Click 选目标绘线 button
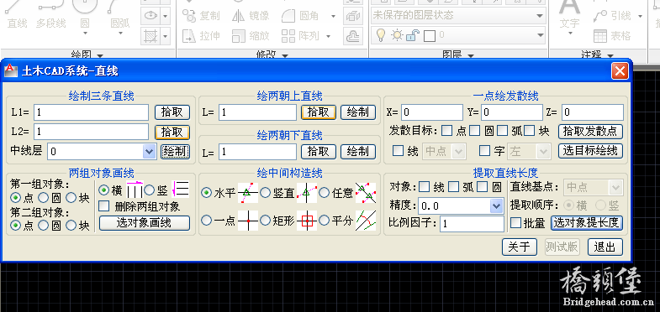 590,151
